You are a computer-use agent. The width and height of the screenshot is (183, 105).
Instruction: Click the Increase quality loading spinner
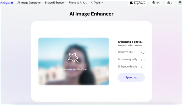pos(143,60)
